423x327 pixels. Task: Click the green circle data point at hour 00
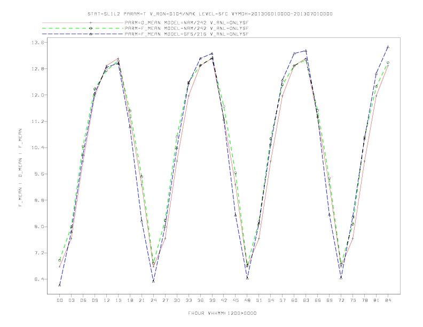(x=60, y=260)
